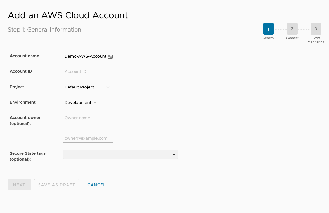This screenshot has width=329, height=213.
Task: Click the Save As Draft button
Action: coord(57,185)
